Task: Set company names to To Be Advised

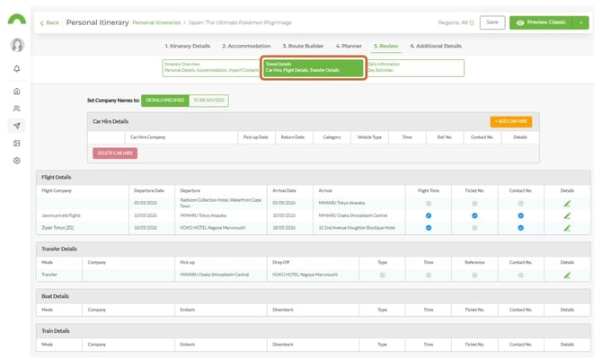Action: 208,100
